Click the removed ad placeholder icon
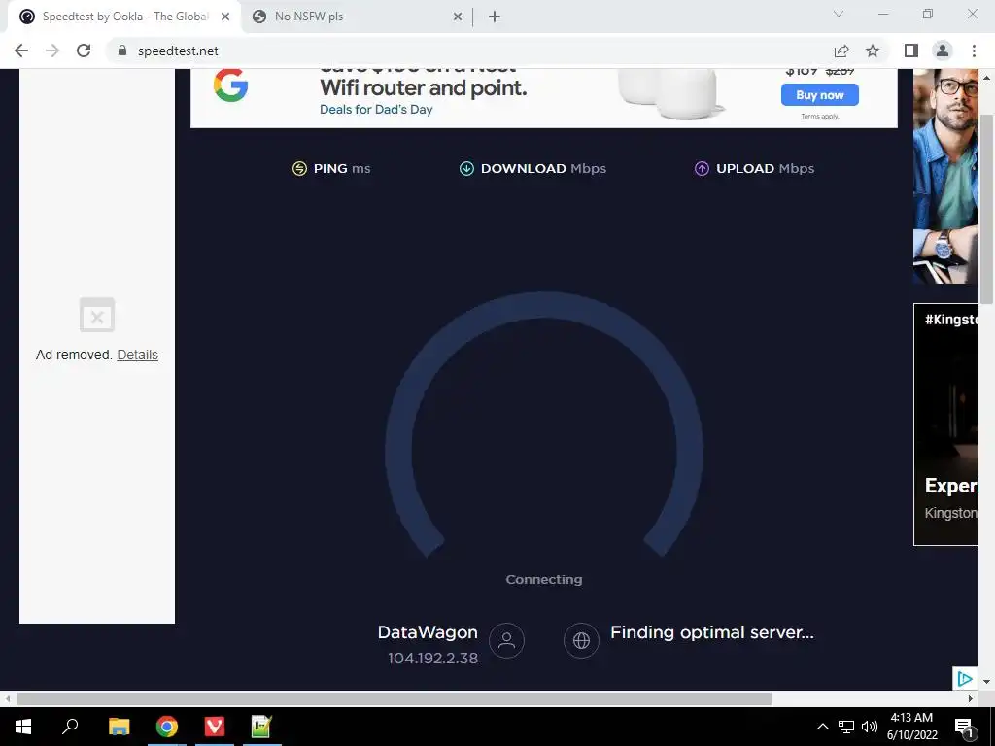The width and height of the screenshot is (995, 746). coord(97,315)
